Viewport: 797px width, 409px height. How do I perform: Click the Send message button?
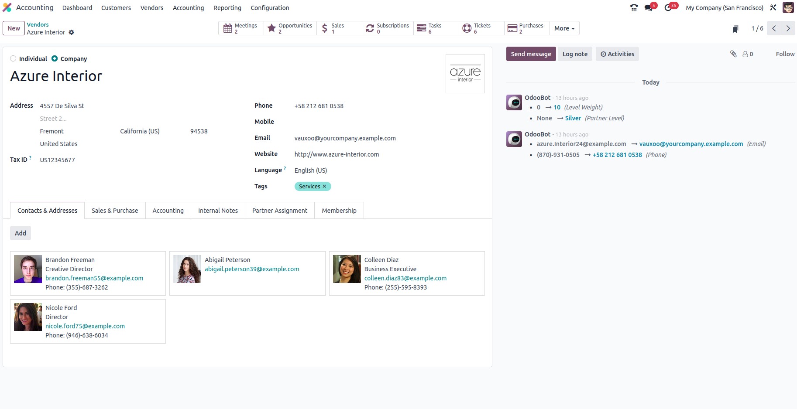[531, 54]
